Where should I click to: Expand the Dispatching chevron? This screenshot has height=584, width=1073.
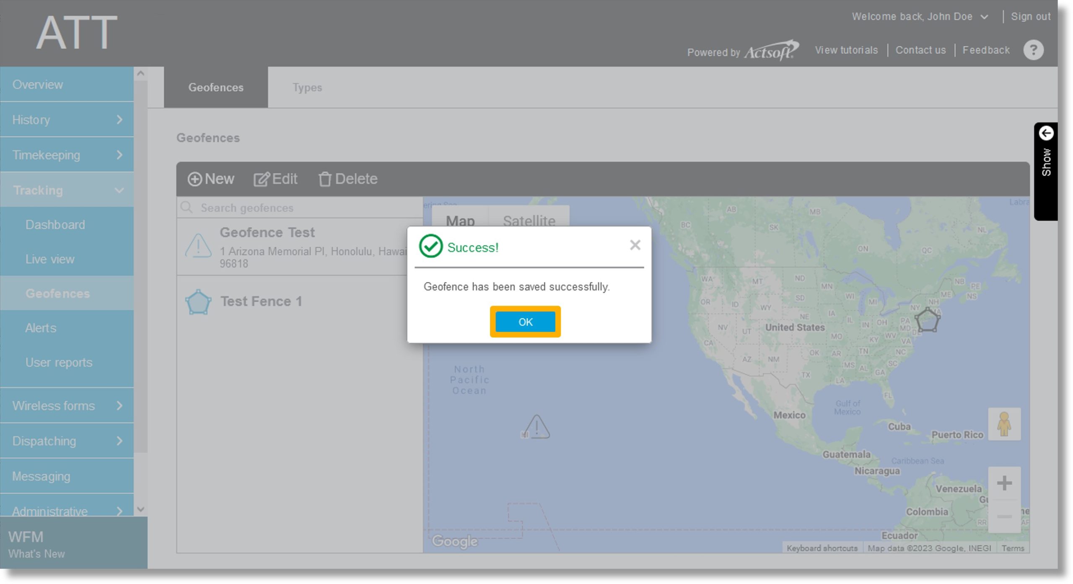pyautogui.click(x=119, y=441)
